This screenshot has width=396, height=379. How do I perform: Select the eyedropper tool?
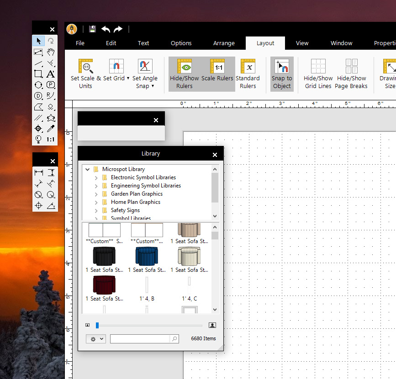pyautogui.click(x=51, y=129)
